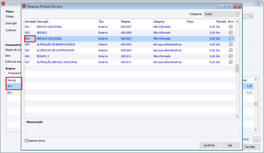Click the 0,00 value in background grid
Screen dimensions: 264x153
[x=249, y=93]
